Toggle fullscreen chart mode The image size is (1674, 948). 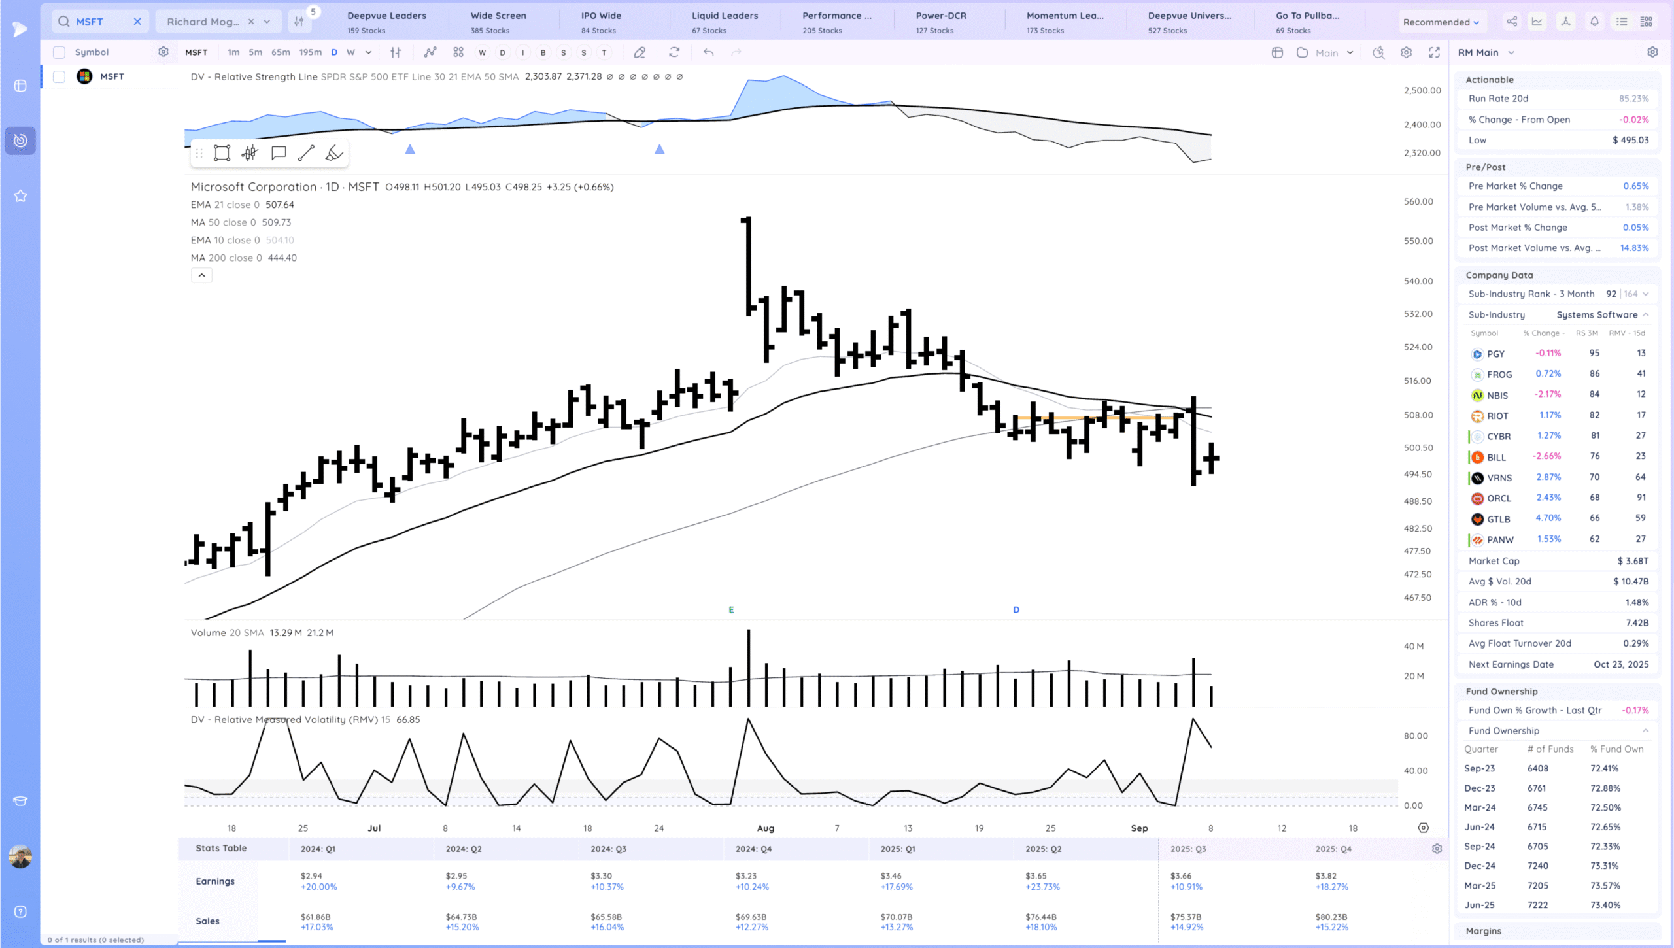[1434, 52]
